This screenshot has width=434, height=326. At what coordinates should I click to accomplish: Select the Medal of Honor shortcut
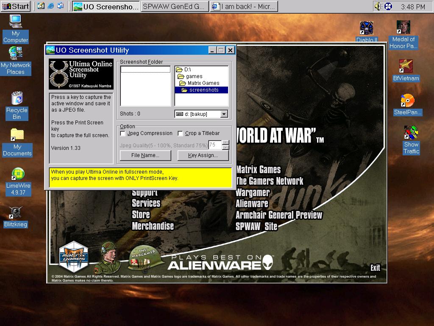pyautogui.click(x=403, y=35)
